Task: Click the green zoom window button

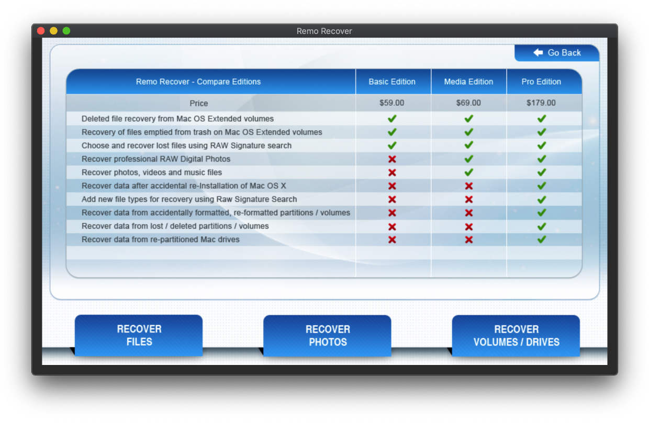Action: coord(66,31)
